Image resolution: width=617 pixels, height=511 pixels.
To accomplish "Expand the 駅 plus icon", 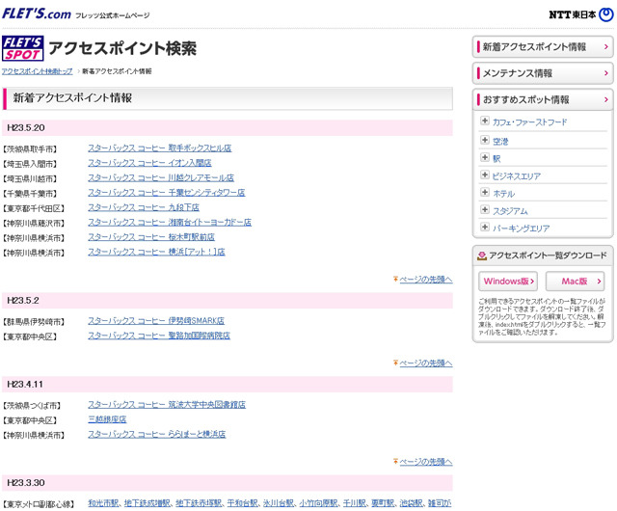I will tap(485, 157).
